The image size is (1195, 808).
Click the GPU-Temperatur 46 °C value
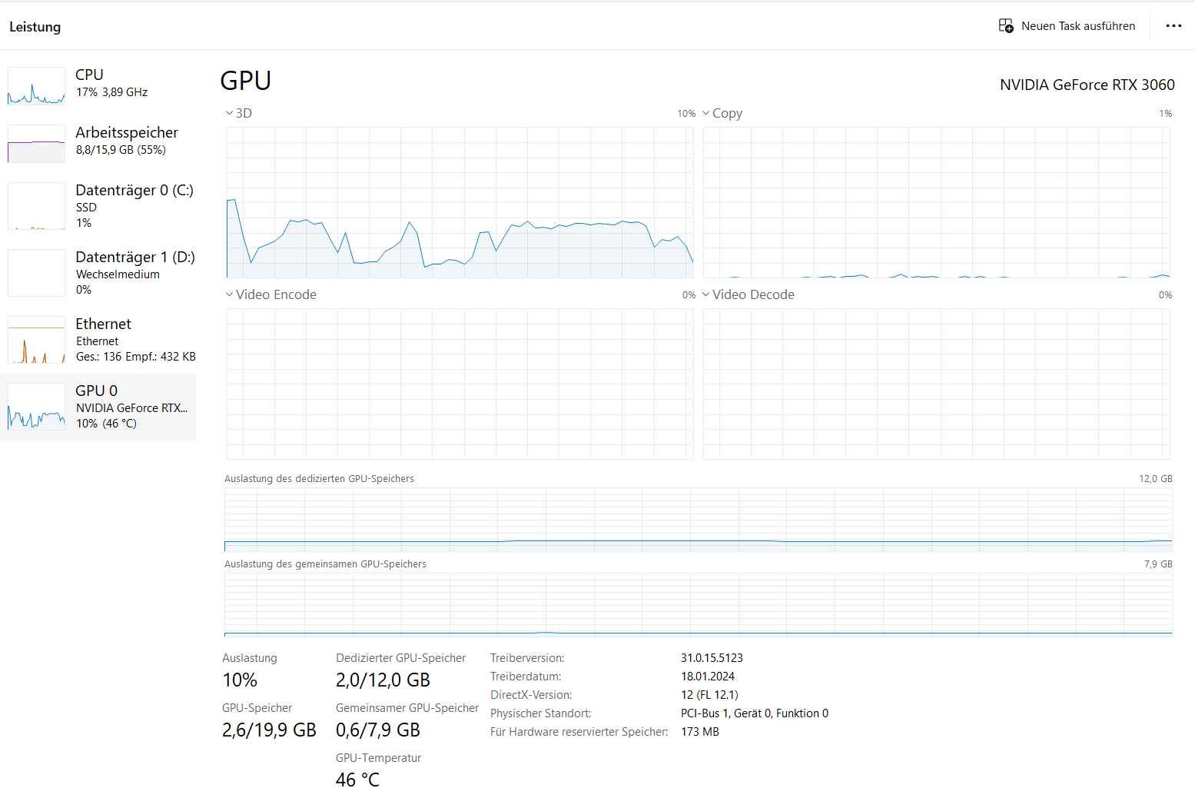tap(357, 780)
